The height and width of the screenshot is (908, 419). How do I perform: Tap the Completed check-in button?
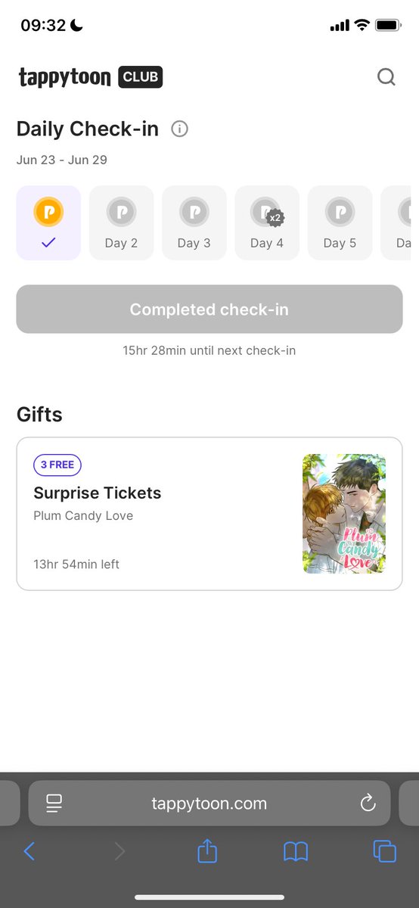(x=209, y=309)
